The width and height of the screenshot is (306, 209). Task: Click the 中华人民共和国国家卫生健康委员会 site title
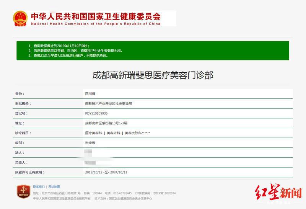pos(96,16)
